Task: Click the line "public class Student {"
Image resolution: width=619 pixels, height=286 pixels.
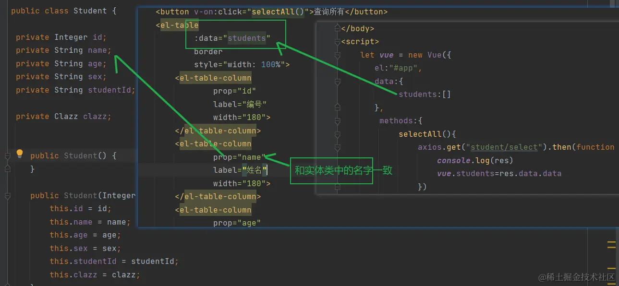Action: click(x=63, y=11)
